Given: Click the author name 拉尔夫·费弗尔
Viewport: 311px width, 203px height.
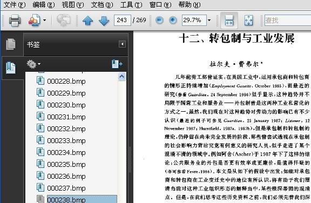Looking at the screenshot, I should pyautogui.click(x=236, y=64).
